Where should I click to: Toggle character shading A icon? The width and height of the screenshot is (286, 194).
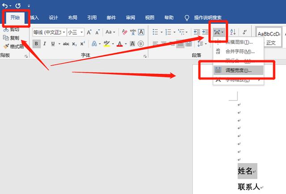(132, 44)
